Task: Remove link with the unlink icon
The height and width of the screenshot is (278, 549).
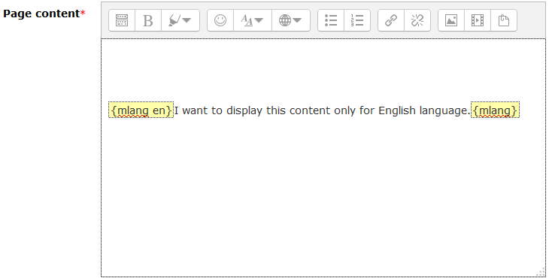Action: coord(417,20)
